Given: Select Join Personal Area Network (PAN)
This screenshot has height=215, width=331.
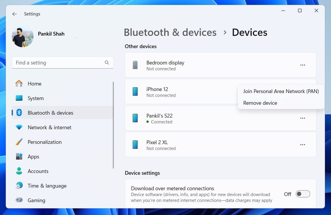Looking at the screenshot, I should point(281,91).
